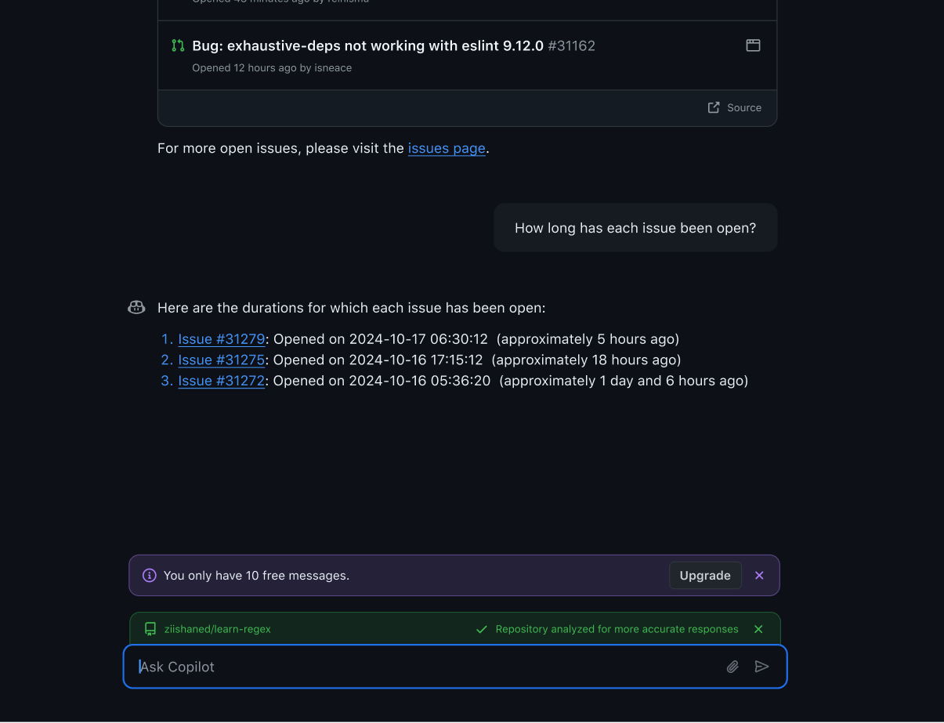Screen dimensions: 944x723
Task: Click the repository icon beside ziishaned/learn-regex
Action: point(150,629)
